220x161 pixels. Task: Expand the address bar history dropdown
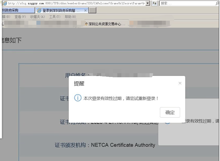[x=148, y=3]
